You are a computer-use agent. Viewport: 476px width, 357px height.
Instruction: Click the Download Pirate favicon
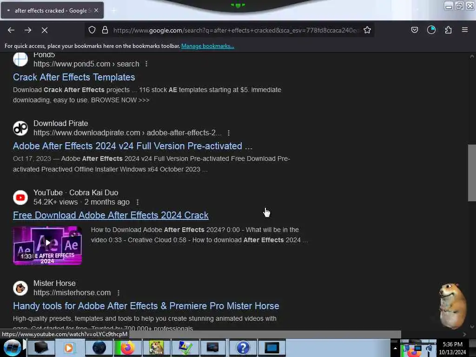[20, 128]
